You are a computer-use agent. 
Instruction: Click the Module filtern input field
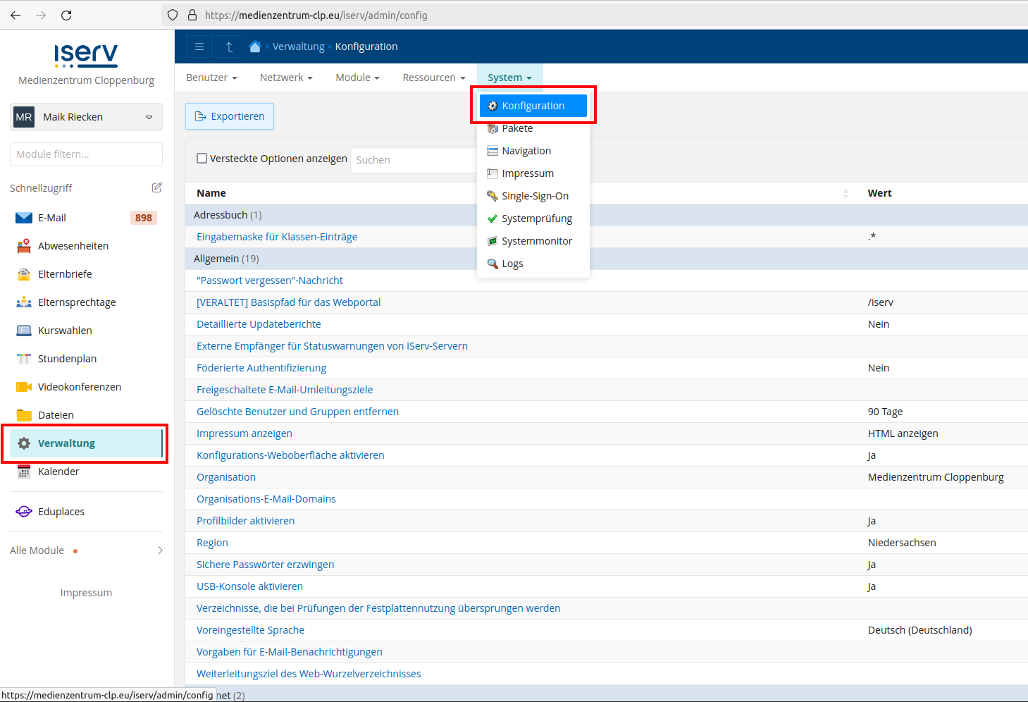[x=87, y=154]
